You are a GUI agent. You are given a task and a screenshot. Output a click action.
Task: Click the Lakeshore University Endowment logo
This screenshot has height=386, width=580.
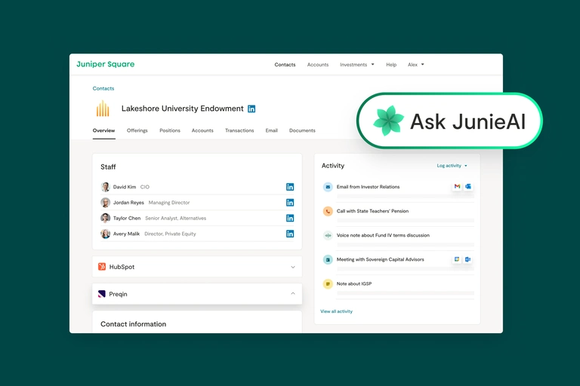coord(103,109)
